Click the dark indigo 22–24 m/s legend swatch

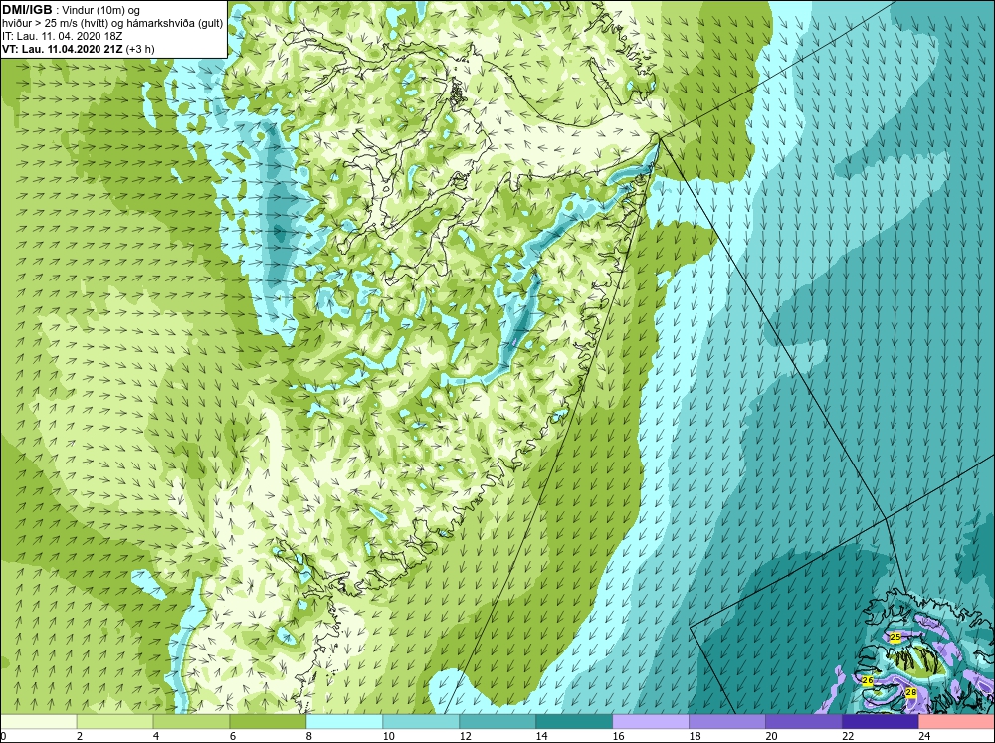pyautogui.click(x=881, y=722)
